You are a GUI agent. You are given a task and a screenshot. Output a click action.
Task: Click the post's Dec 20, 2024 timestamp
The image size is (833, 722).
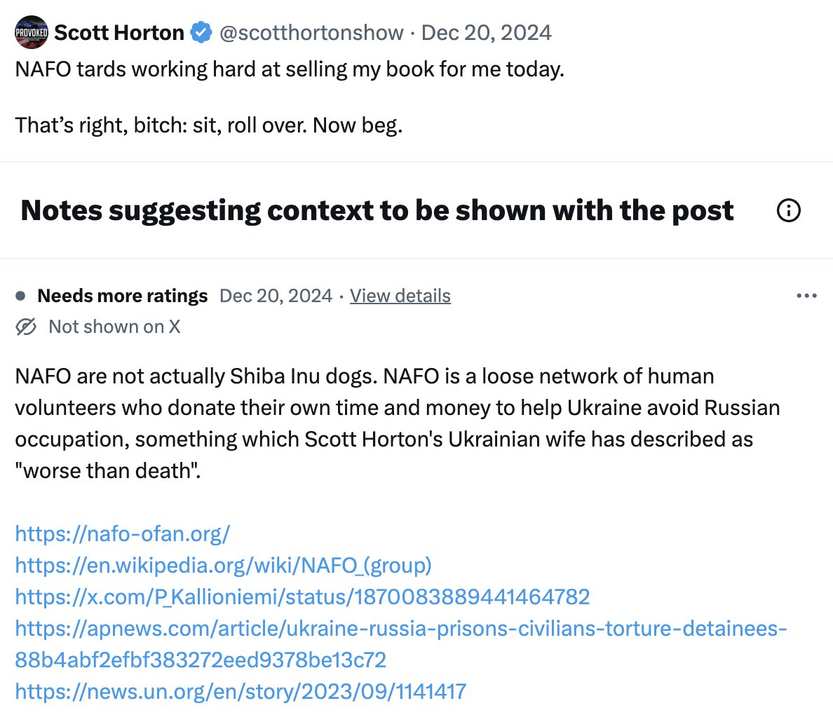pos(486,32)
